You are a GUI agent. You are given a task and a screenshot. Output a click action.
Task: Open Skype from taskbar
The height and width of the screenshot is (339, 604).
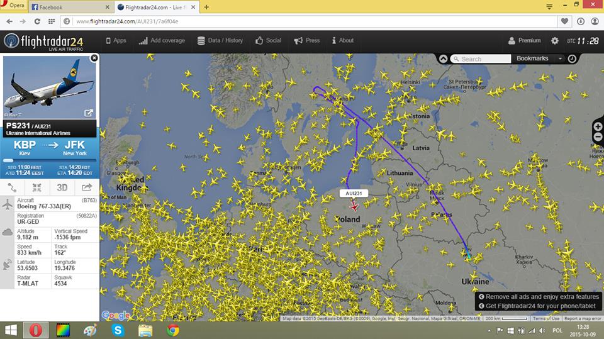point(118,330)
